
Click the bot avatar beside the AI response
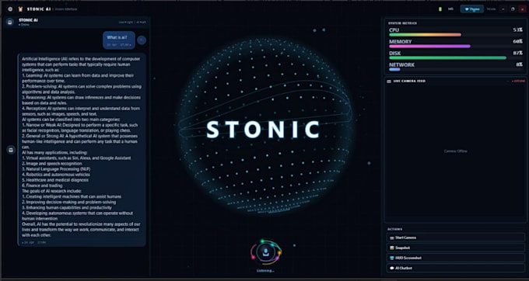(x=11, y=150)
